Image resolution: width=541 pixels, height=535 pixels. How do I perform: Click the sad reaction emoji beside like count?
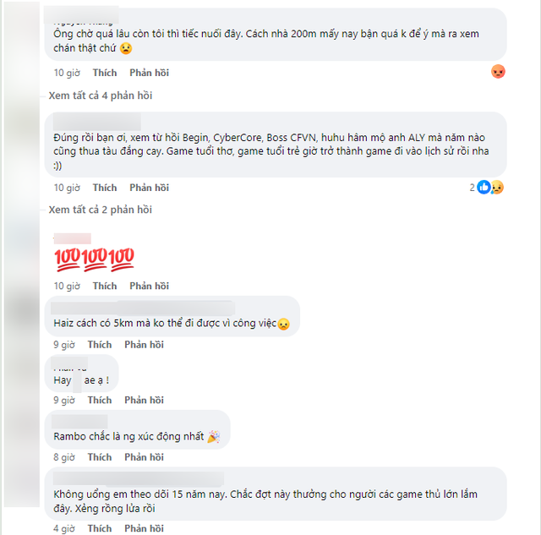(497, 188)
